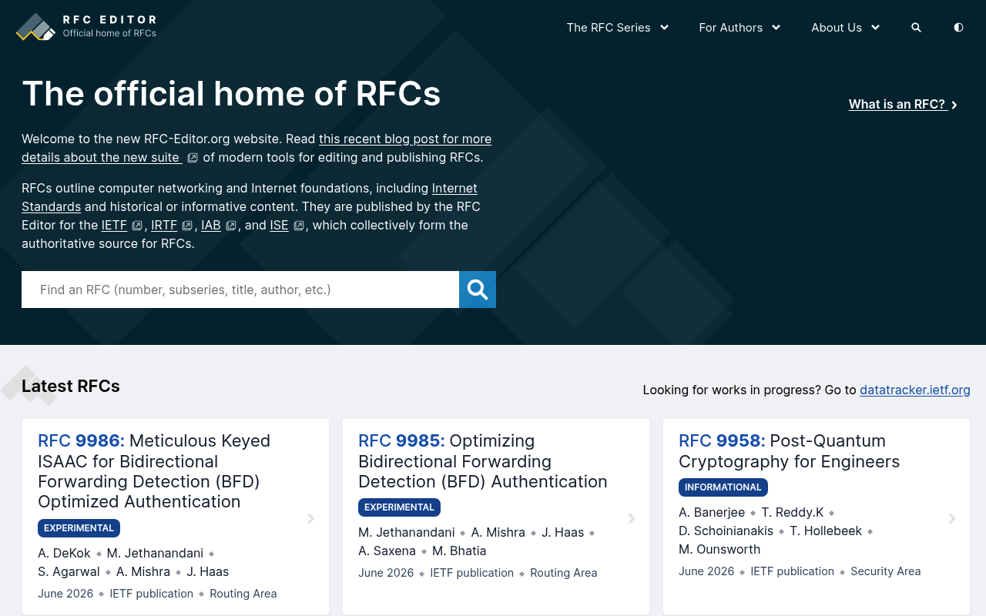Screen dimensions: 986x616
Task: Open the header search magnifier icon
Action: point(916,28)
